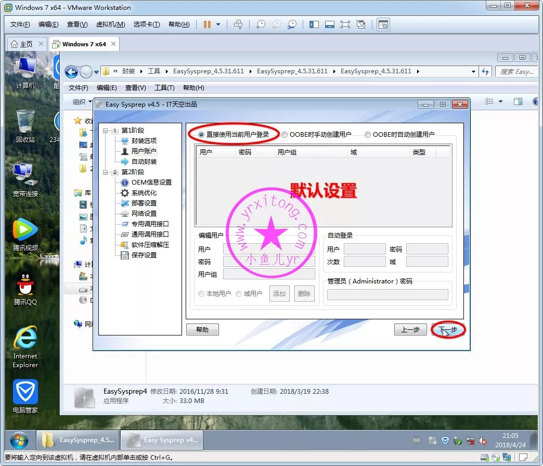Choose the 本地用户 user type
This screenshot has width=543, height=466.
tap(201, 293)
